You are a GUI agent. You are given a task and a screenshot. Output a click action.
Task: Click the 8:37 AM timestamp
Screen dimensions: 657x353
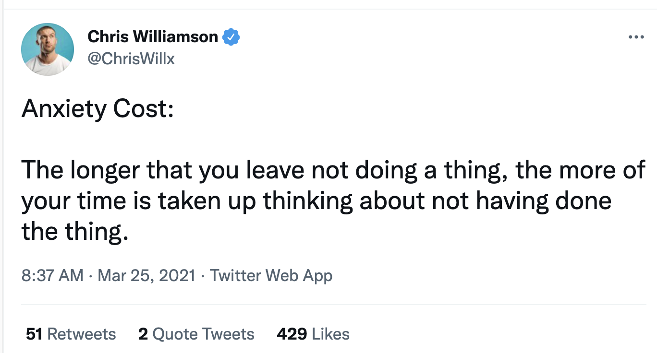52,275
